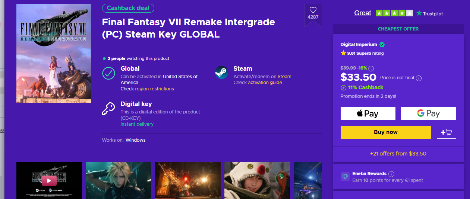Viewport: 470px width, 199px height.
Task: Open the Steam activate/redeem link
Action: point(284,77)
